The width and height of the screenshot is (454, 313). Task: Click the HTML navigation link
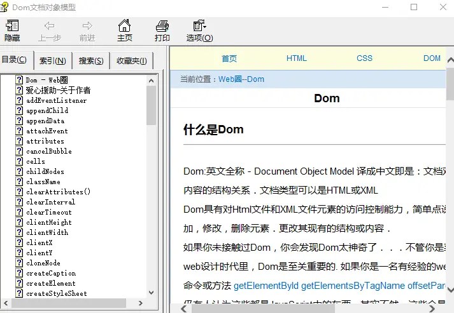coord(296,58)
